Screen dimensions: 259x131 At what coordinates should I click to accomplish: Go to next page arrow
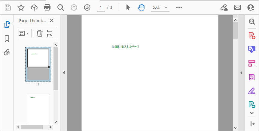click(87, 7)
